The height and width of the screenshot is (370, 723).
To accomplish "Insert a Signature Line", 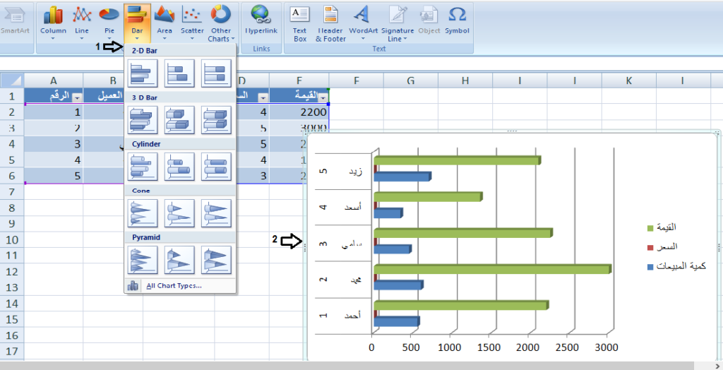I will click(398, 23).
